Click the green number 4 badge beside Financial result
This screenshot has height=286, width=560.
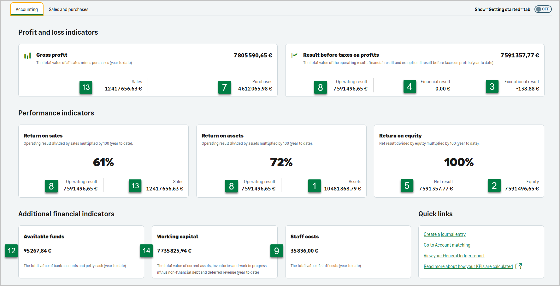pyautogui.click(x=410, y=87)
